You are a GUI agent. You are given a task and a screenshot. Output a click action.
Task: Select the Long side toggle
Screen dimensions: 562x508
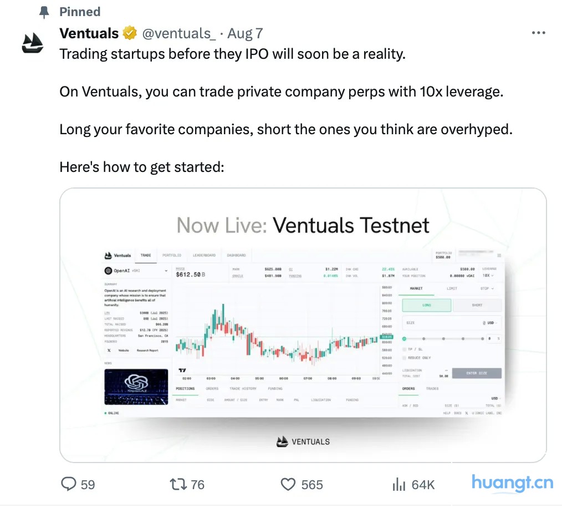[x=426, y=305]
